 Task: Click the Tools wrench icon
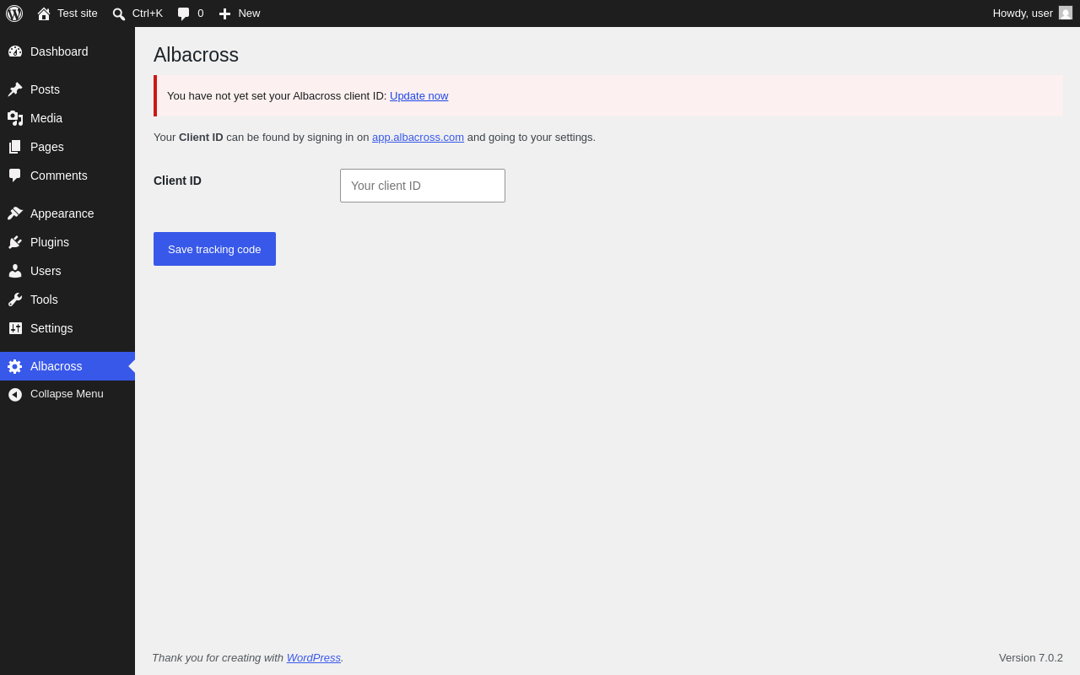click(x=15, y=300)
